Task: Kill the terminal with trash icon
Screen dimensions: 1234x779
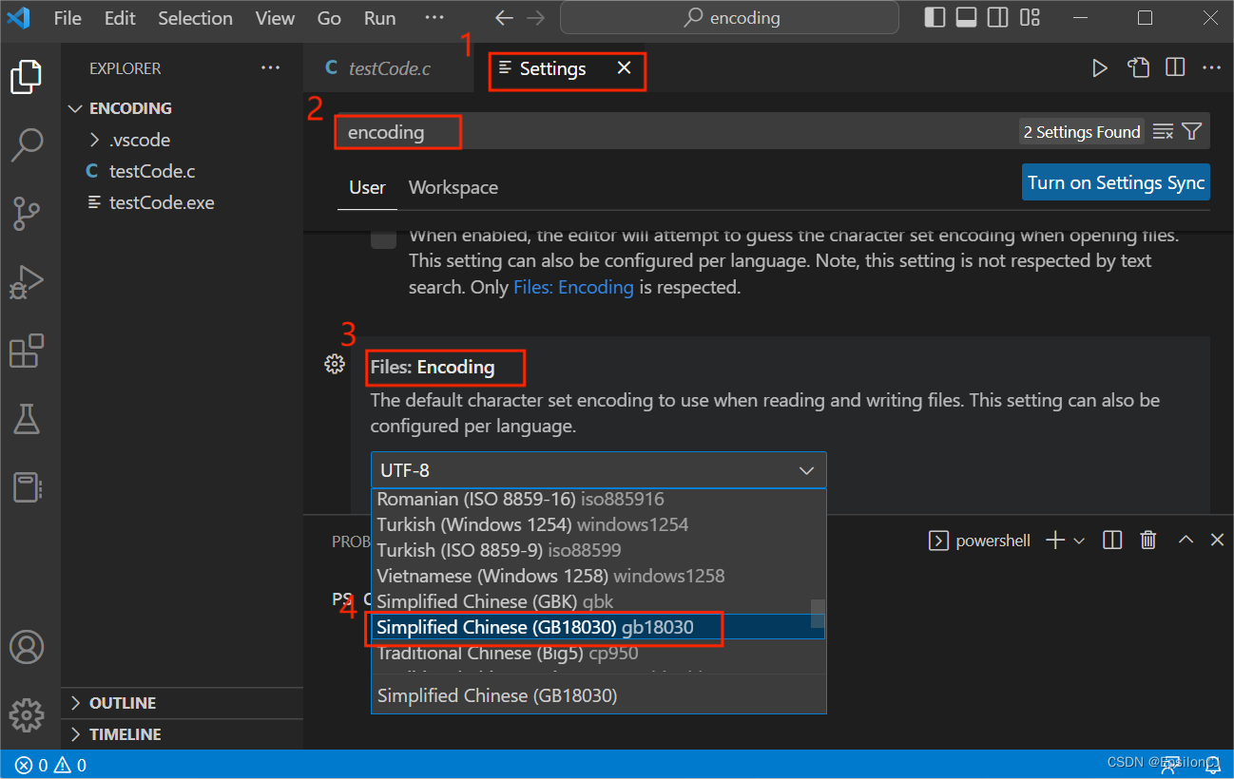Action: pos(1148,541)
